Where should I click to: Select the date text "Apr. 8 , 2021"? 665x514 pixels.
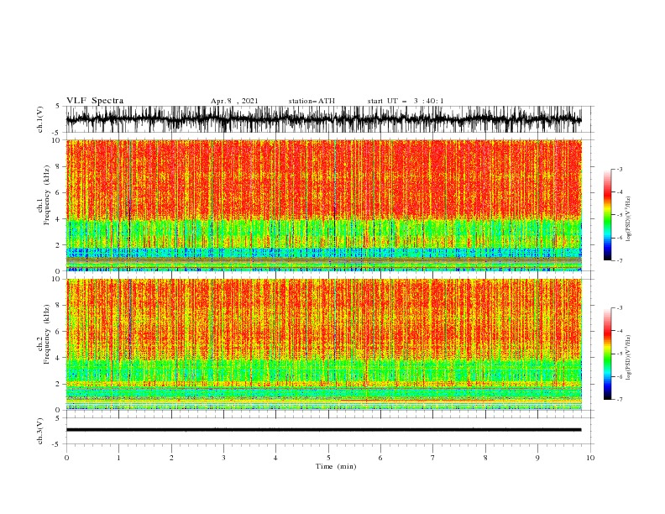[234, 101]
